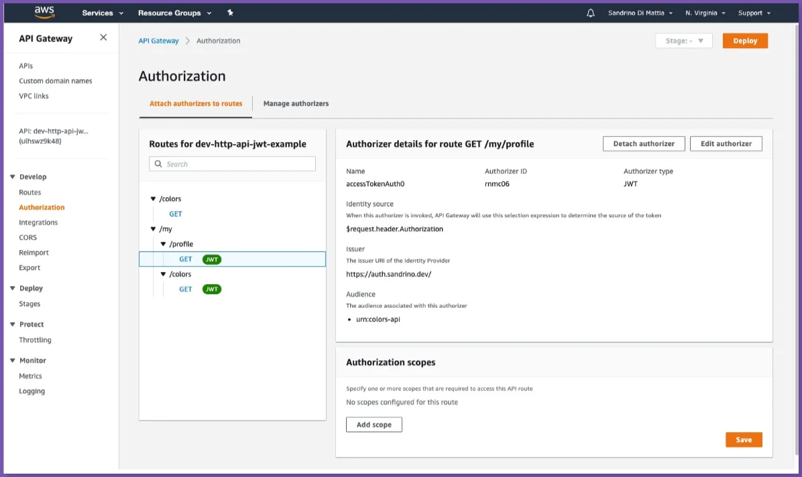802x477 pixels.
Task: Open the N. Virginia region selector
Action: 705,12
